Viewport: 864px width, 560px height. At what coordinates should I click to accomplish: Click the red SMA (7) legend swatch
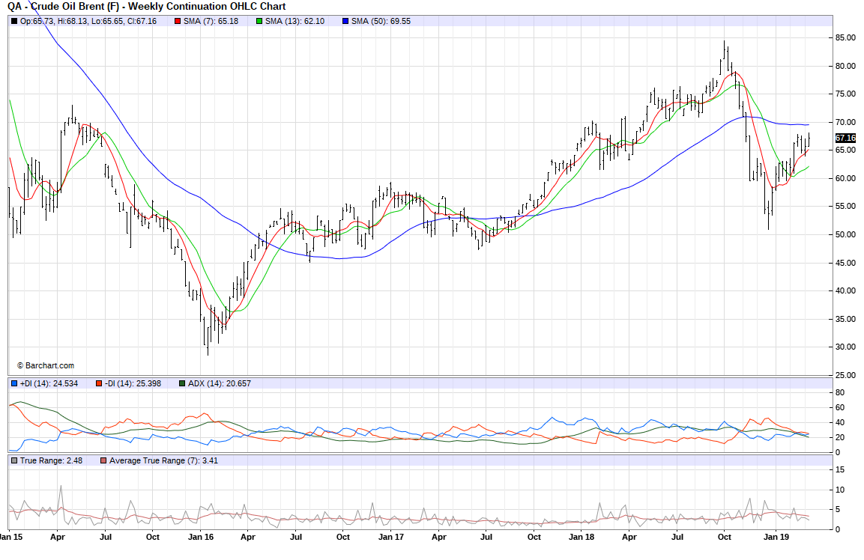[x=178, y=21]
